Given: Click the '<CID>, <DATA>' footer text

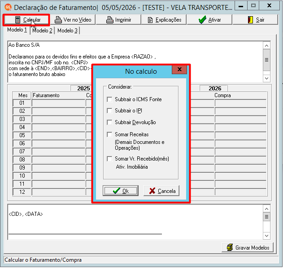Looking at the screenshot, I should 26,214.
